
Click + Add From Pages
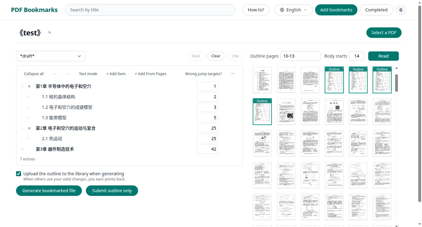click(150, 74)
